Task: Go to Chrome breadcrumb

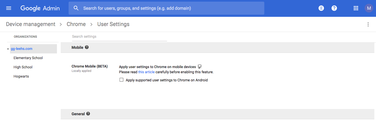Action: pyautogui.click(x=76, y=24)
